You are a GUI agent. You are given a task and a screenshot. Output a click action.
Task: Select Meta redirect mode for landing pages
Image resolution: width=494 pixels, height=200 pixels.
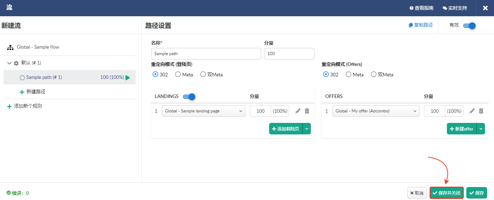tap(184, 75)
